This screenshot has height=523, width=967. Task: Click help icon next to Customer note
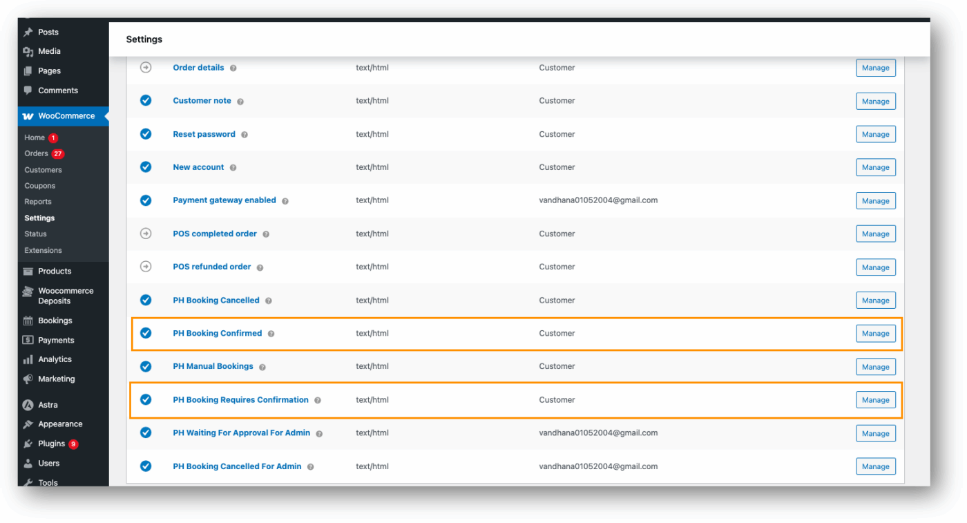tap(240, 102)
